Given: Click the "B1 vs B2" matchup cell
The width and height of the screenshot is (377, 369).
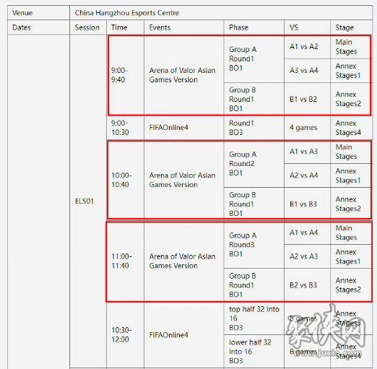Looking at the screenshot, I should [x=308, y=99].
